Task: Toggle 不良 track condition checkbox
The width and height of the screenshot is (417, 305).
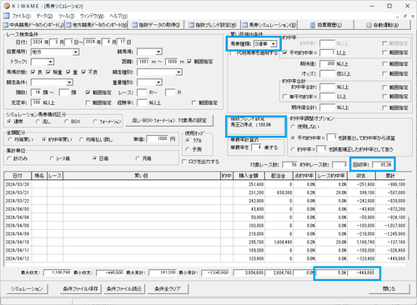Action: pos(83,72)
